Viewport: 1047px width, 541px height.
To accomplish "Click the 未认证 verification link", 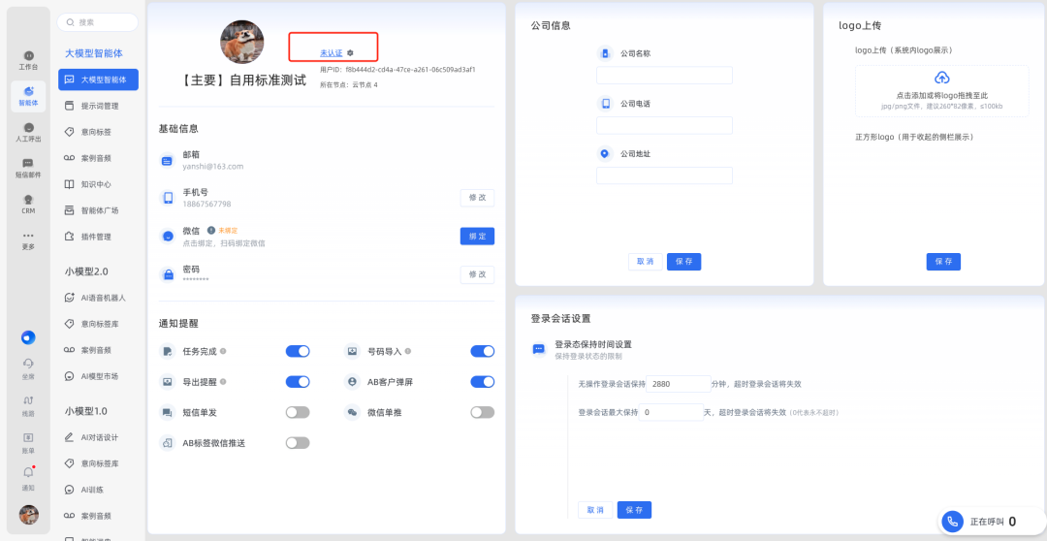I will coord(331,52).
